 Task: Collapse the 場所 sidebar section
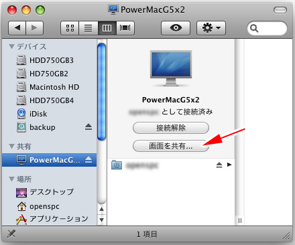coord(11,179)
